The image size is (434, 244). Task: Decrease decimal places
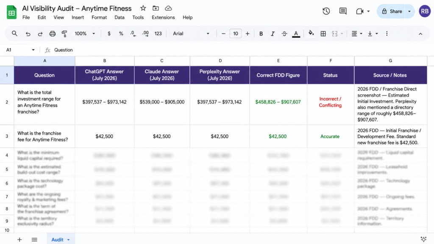(x=133, y=34)
